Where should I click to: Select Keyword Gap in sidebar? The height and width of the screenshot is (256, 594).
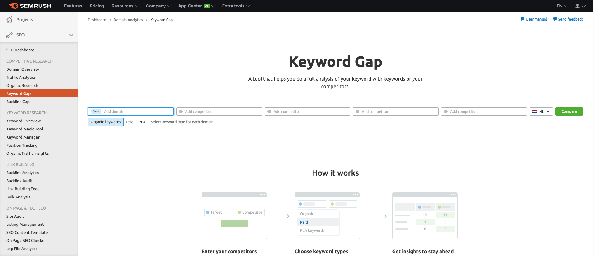(x=39, y=93)
